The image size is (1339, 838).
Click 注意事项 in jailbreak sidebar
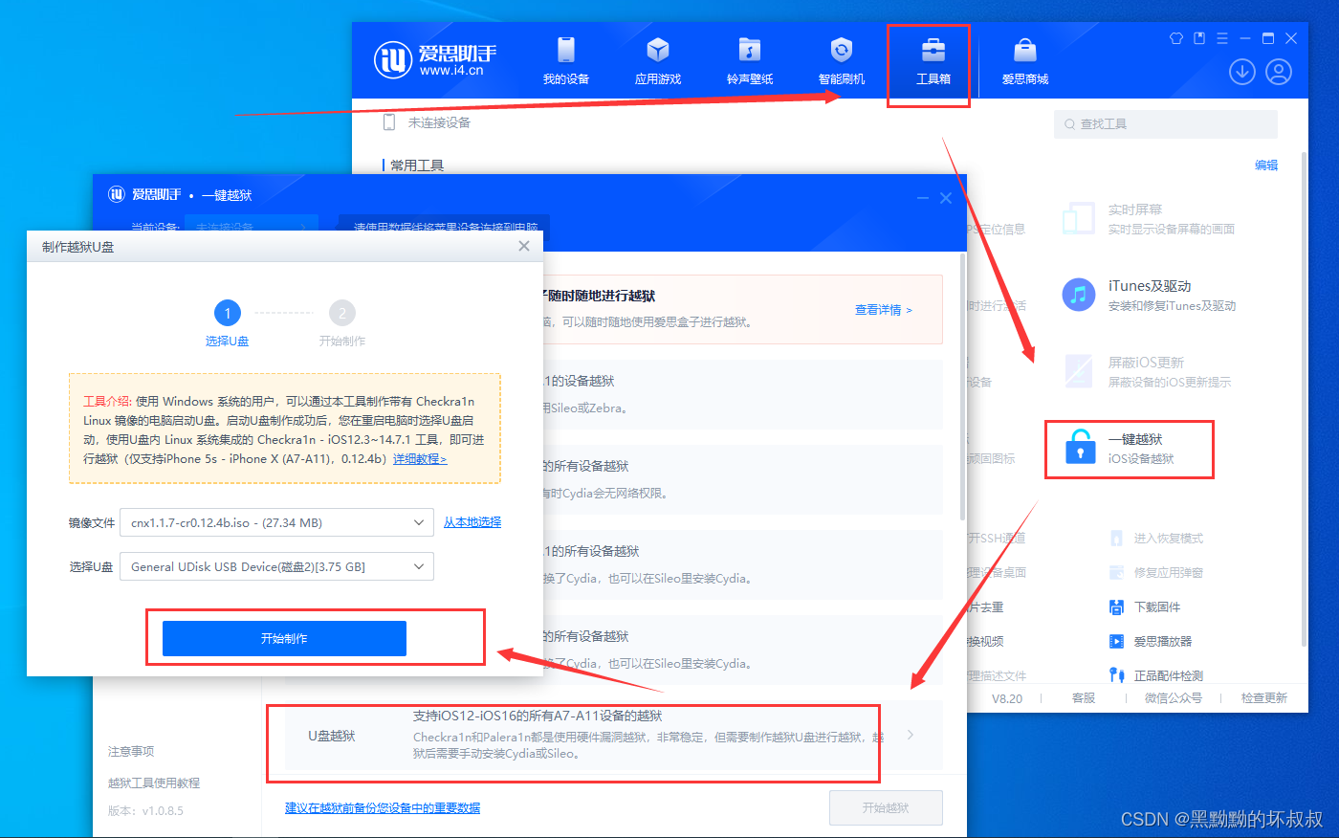pos(131,752)
